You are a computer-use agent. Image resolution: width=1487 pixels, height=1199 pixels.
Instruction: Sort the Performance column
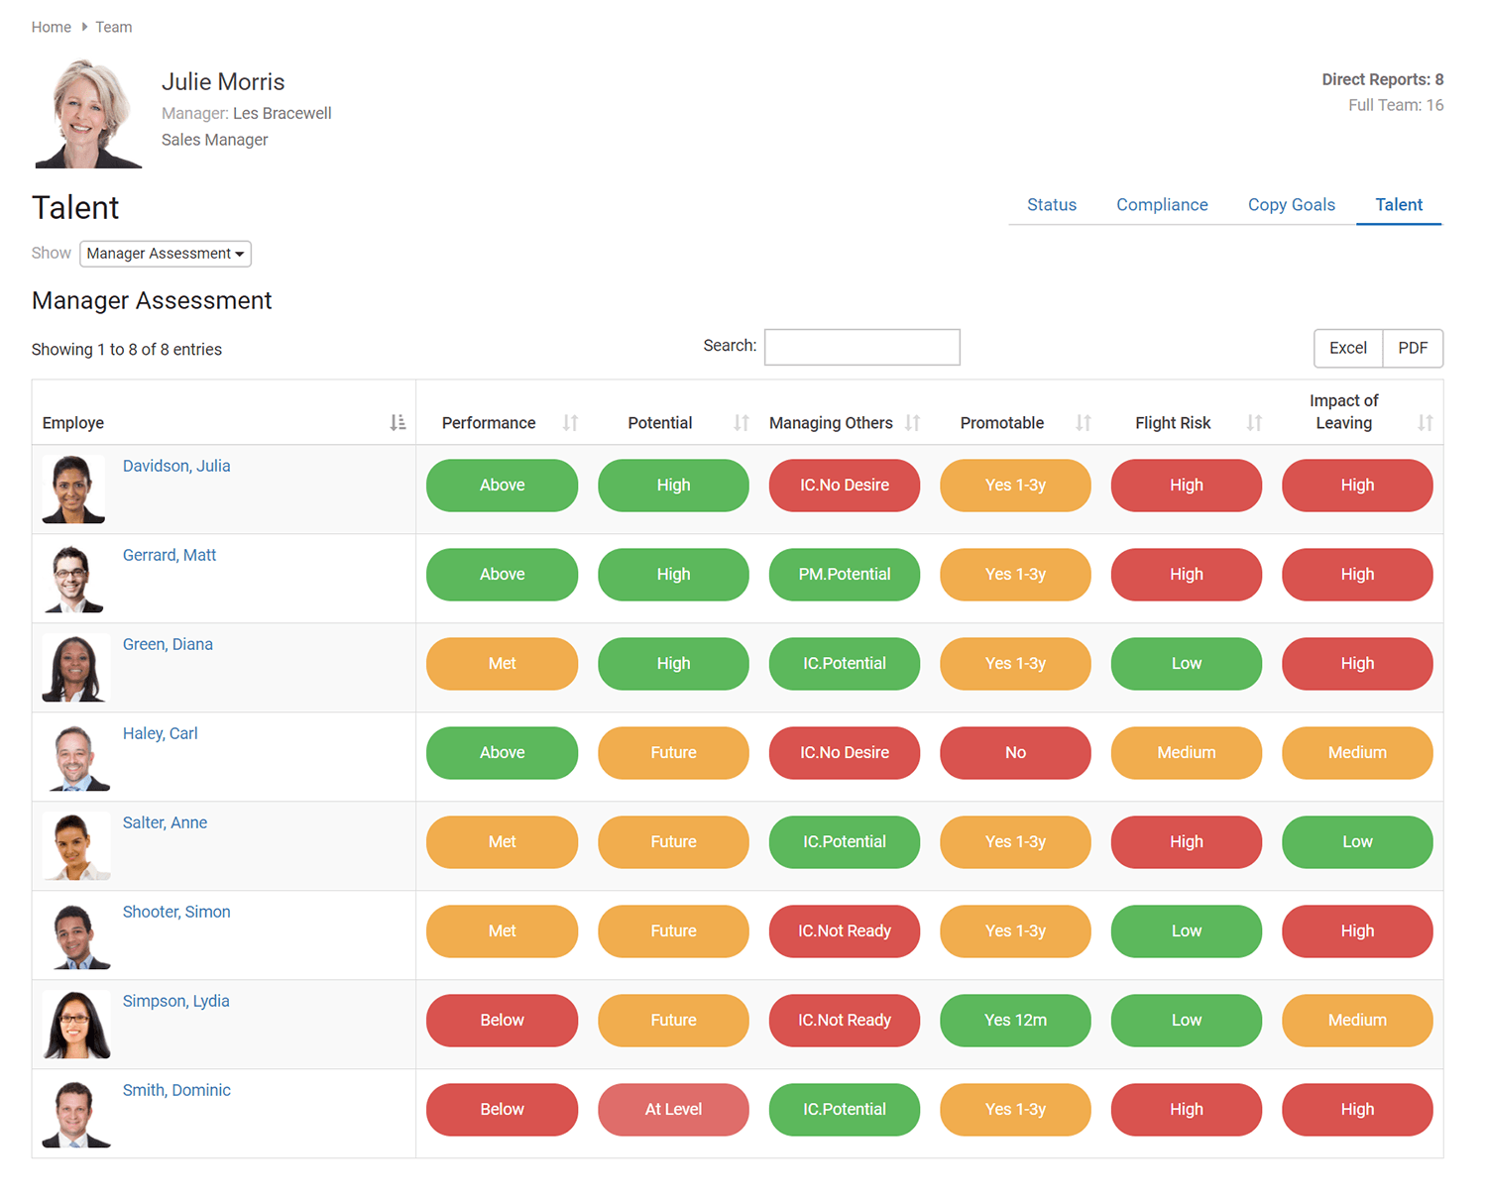[x=571, y=422]
